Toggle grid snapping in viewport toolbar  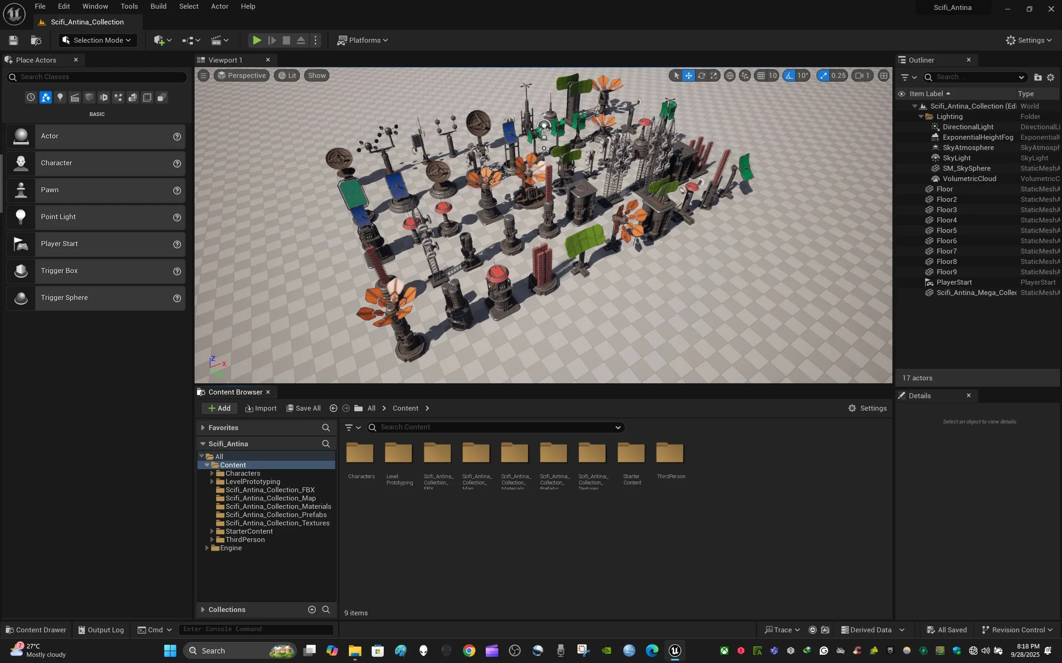(x=761, y=75)
